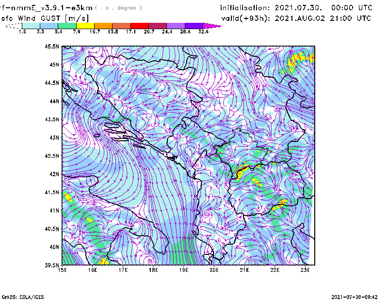Click the 42N latitude label
The height and width of the screenshot is (300, 388).
click(54, 174)
